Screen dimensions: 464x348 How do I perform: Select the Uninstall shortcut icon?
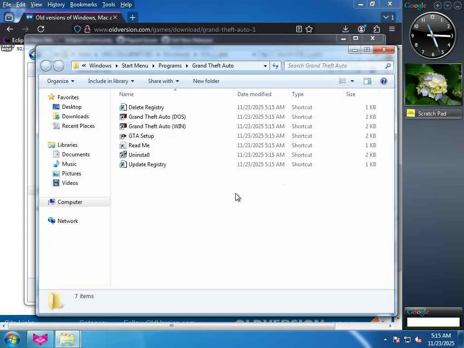[123, 155]
